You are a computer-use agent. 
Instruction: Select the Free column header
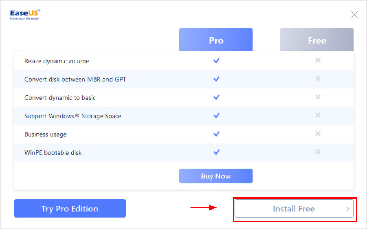(x=317, y=40)
